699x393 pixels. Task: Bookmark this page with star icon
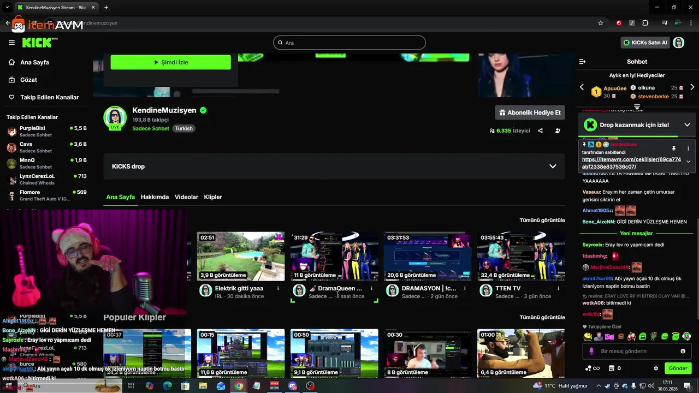601,23
